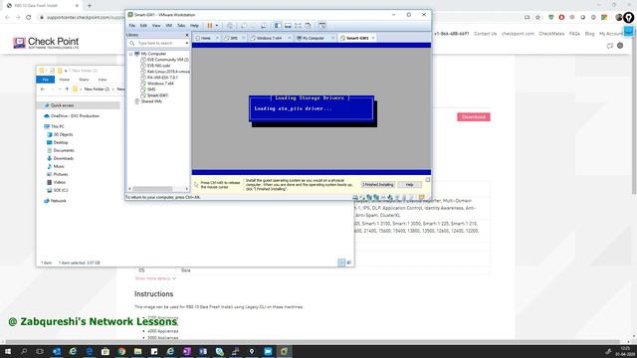Select Smart-GW1 in Library tree
The image size is (637, 358).
click(157, 95)
